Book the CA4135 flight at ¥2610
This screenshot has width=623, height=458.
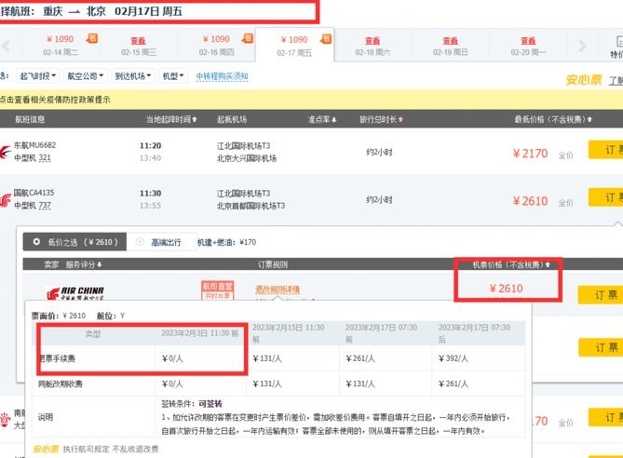[x=606, y=197]
